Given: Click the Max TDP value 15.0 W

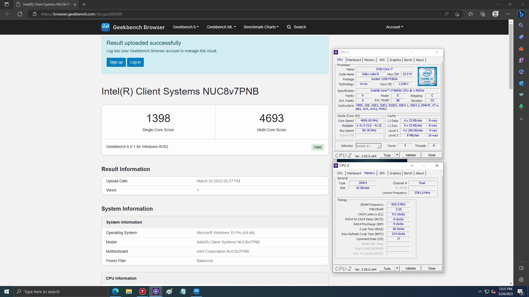Looking at the screenshot, I should click(x=407, y=74).
